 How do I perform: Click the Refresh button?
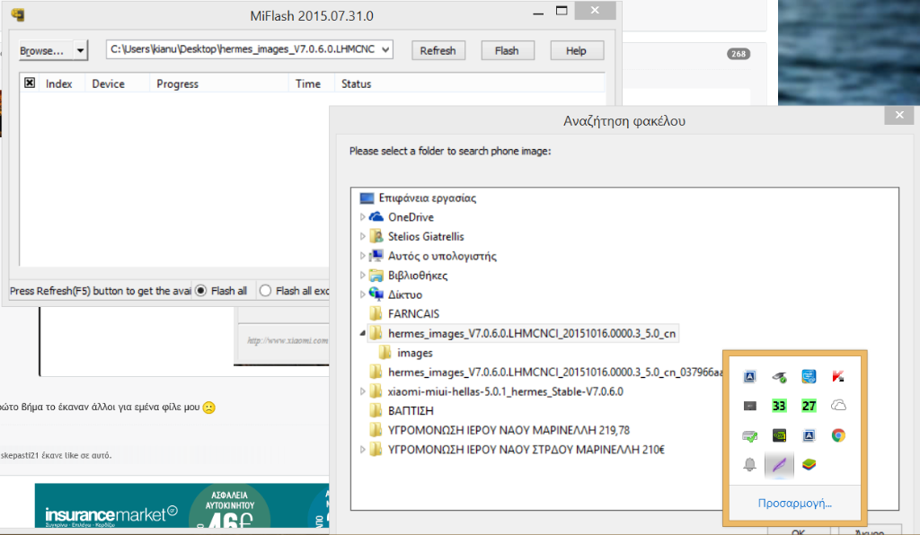pyautogui.click(x=438, y=50)
